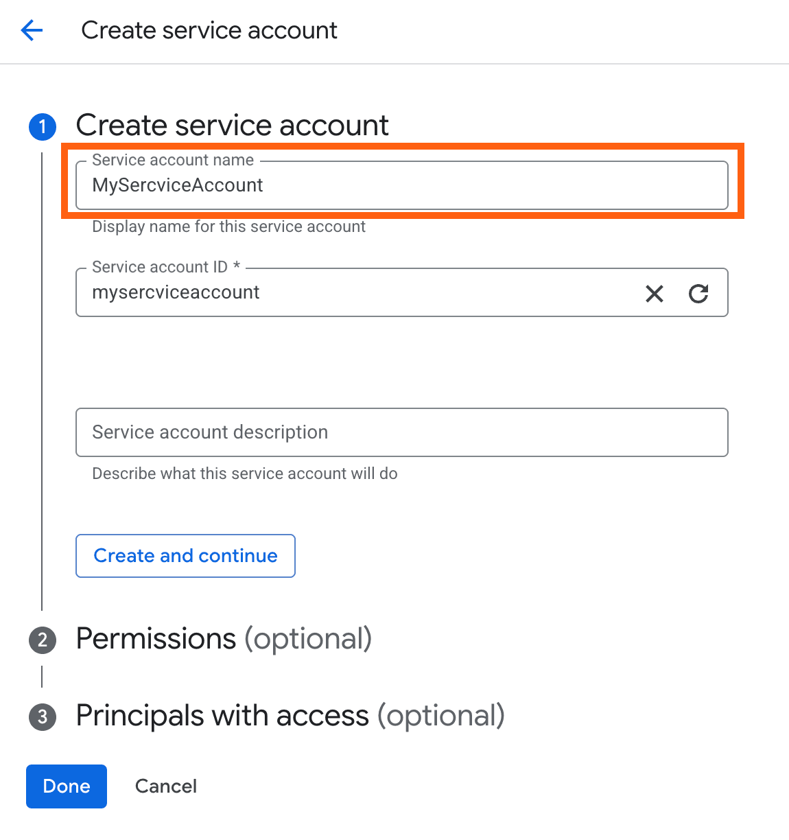Regenerate the Service account ID with refresh icon
The width and height of the screenshot is (789, 840).
(698, 293)
